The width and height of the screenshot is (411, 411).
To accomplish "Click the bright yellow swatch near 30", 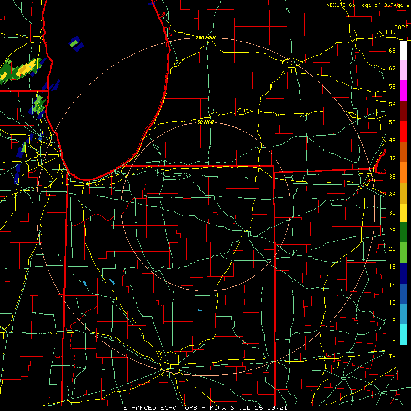I will tap(403, 212).
